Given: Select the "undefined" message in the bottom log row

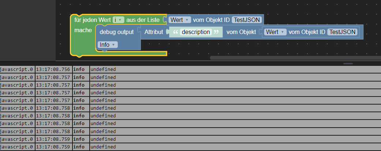Looking at the screenshot, I should (103, 147).
